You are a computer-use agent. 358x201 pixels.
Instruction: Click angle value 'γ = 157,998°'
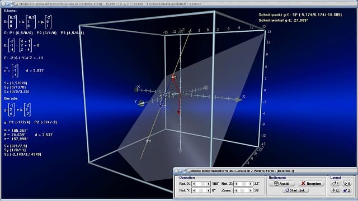[x=16, y=139]
